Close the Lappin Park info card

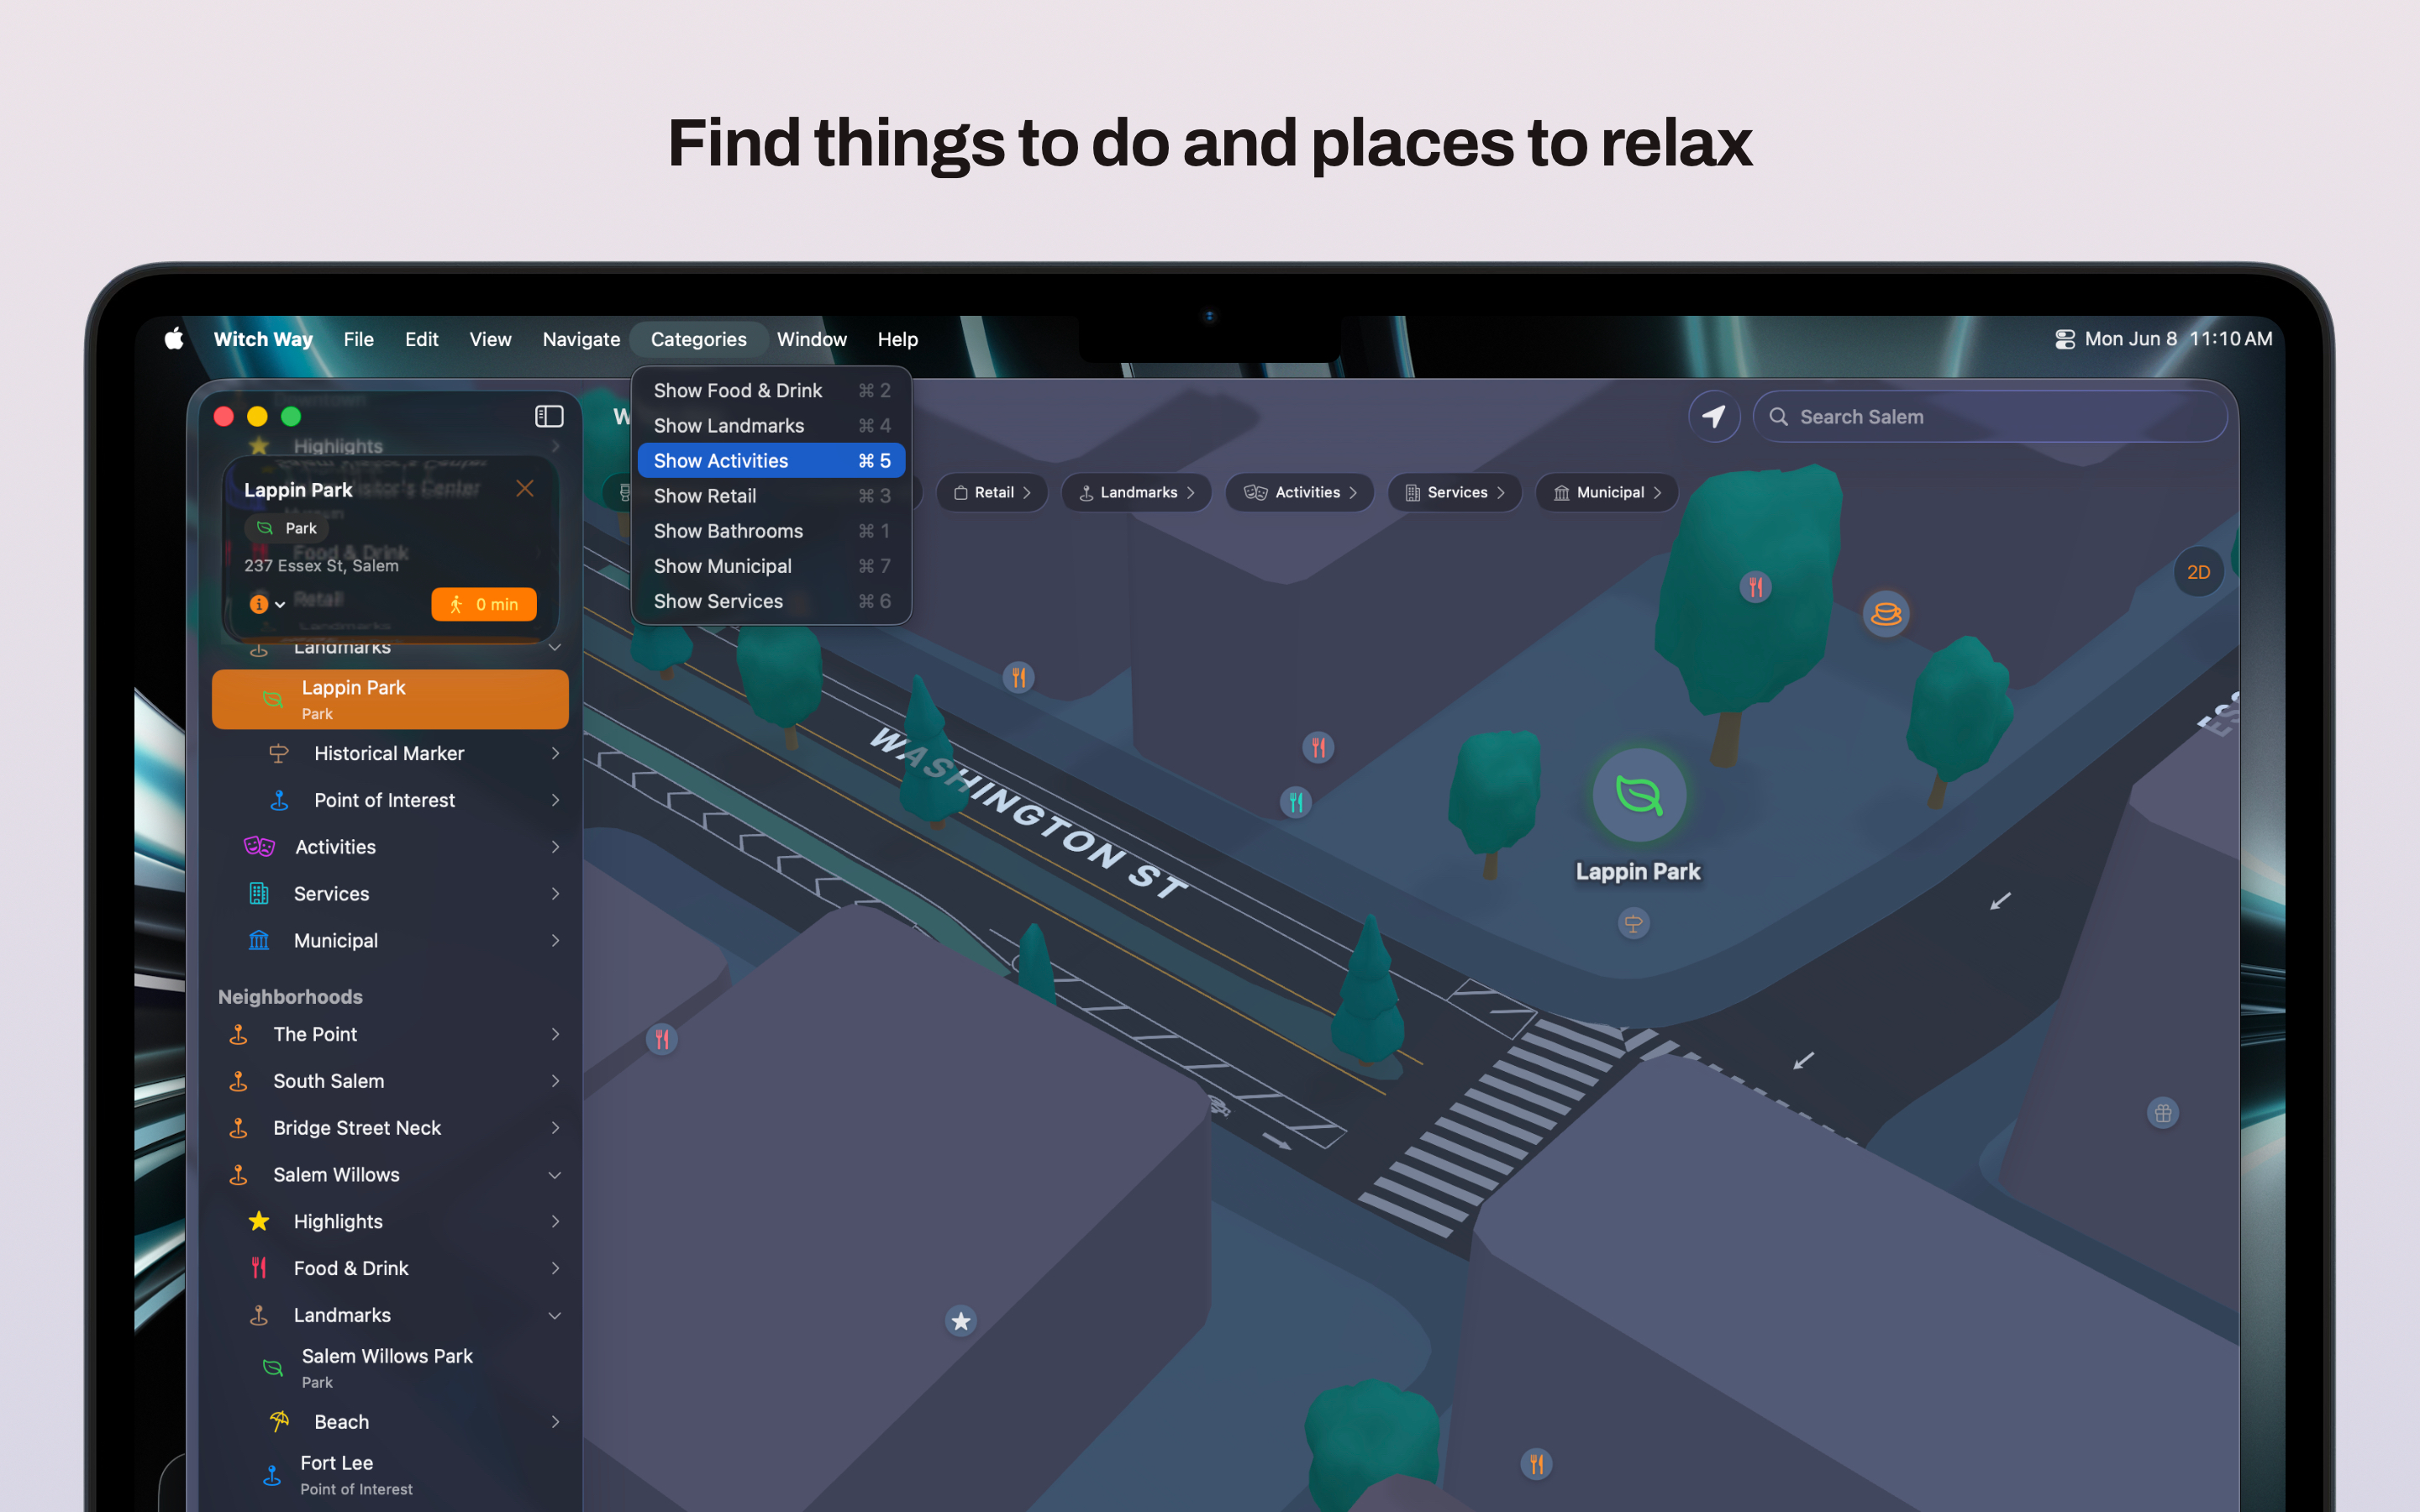point(525,489)
